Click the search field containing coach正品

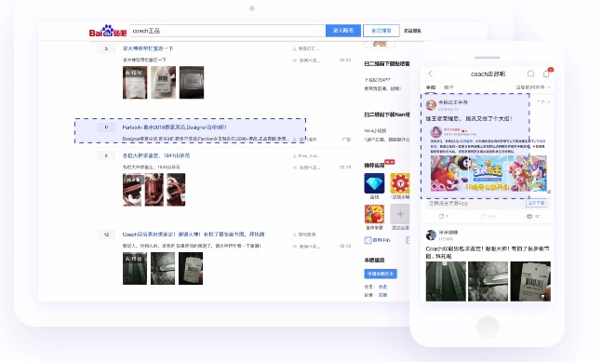pyautogui.click(x=228, y=31)
